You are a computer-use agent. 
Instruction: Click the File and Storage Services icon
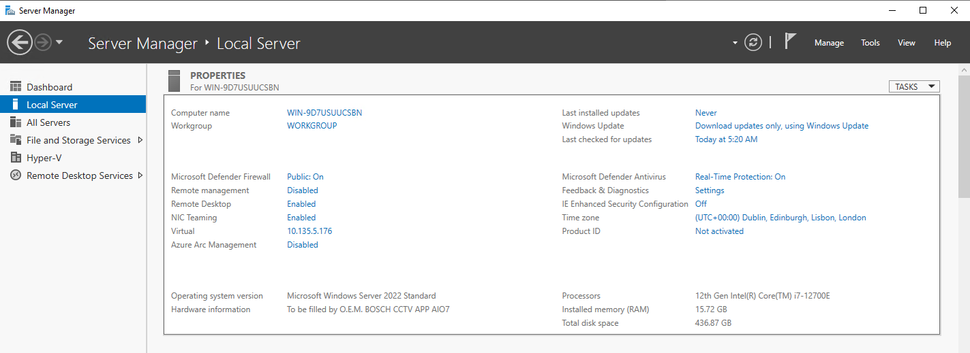click(x=16, y=140)
